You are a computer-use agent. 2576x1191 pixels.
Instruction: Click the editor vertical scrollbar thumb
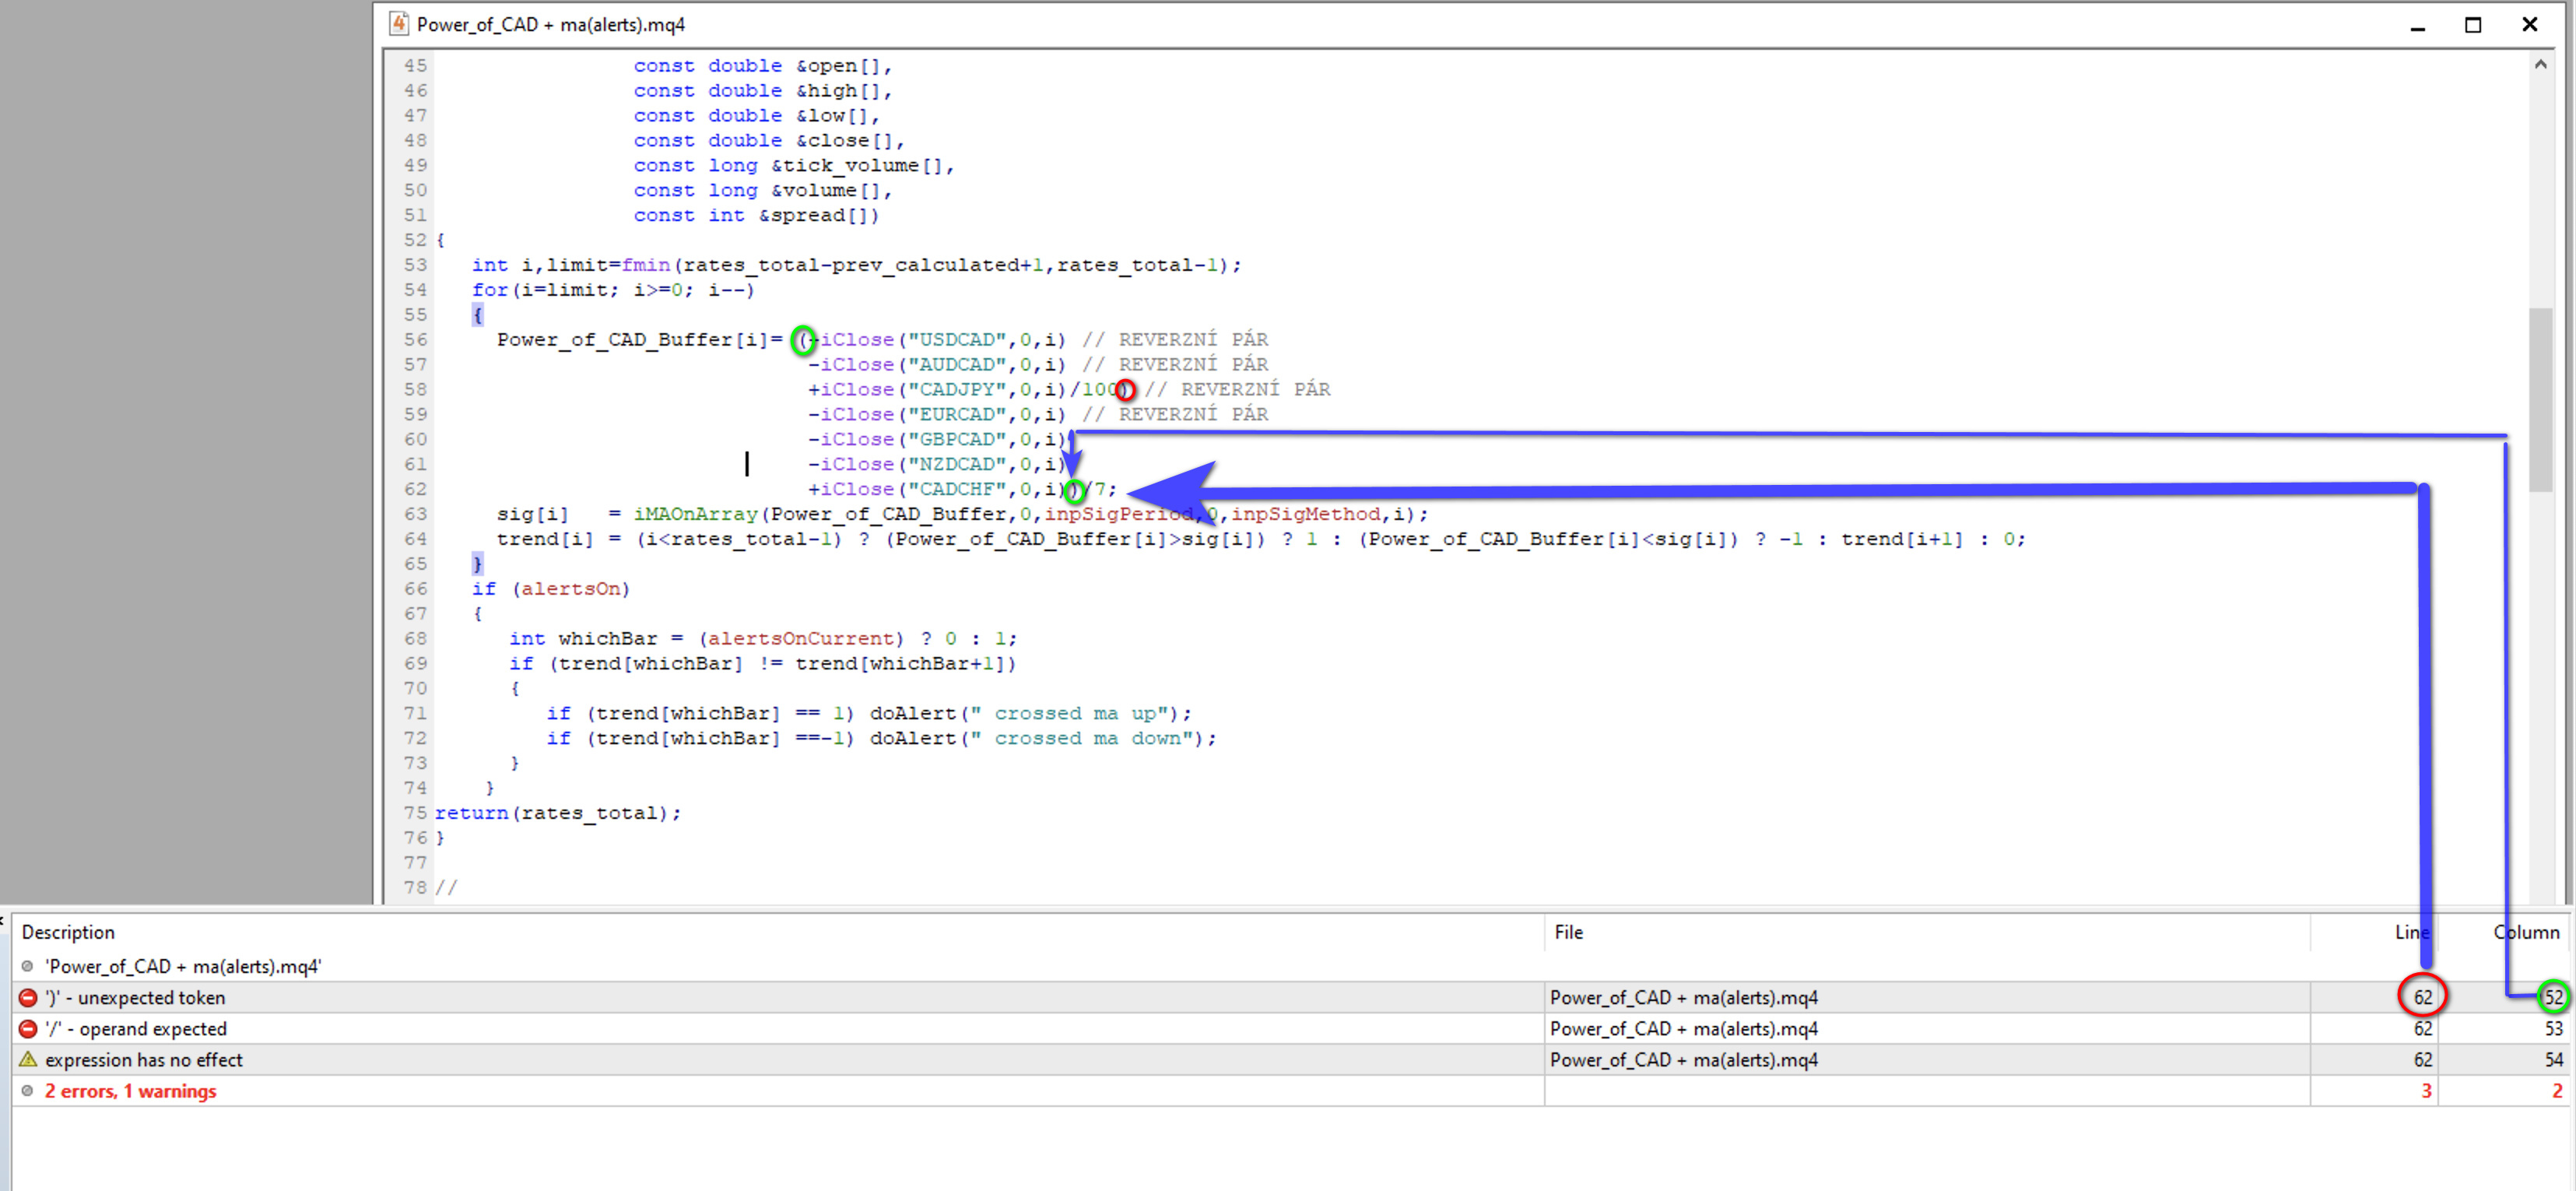(2540, 400)
